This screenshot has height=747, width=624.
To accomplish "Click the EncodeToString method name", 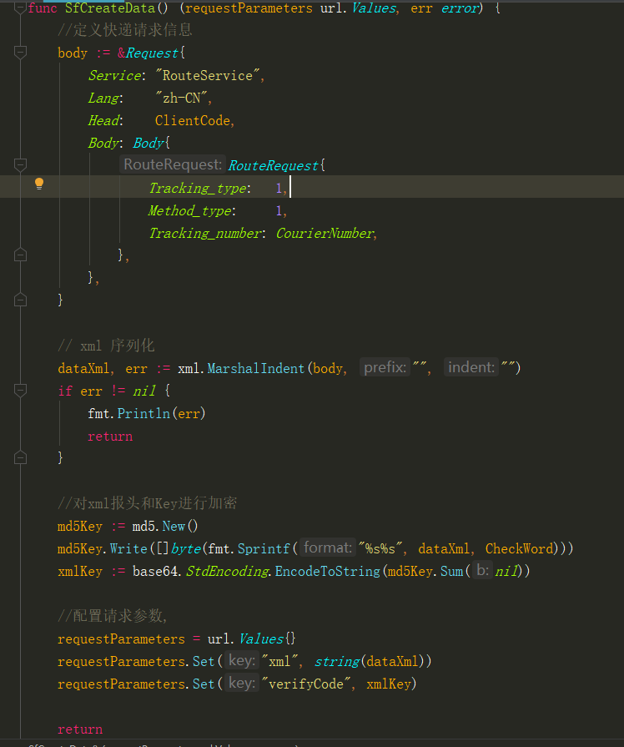I will pyautogui.click(x=327, y=571).
